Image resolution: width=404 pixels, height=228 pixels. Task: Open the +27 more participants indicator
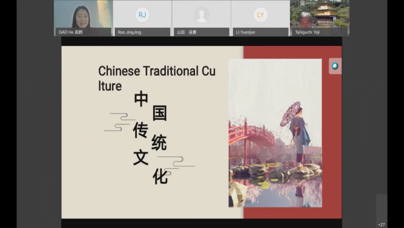click(382, 224)
